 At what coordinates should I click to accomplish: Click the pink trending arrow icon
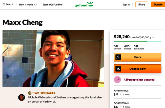[x=117, y=79]
